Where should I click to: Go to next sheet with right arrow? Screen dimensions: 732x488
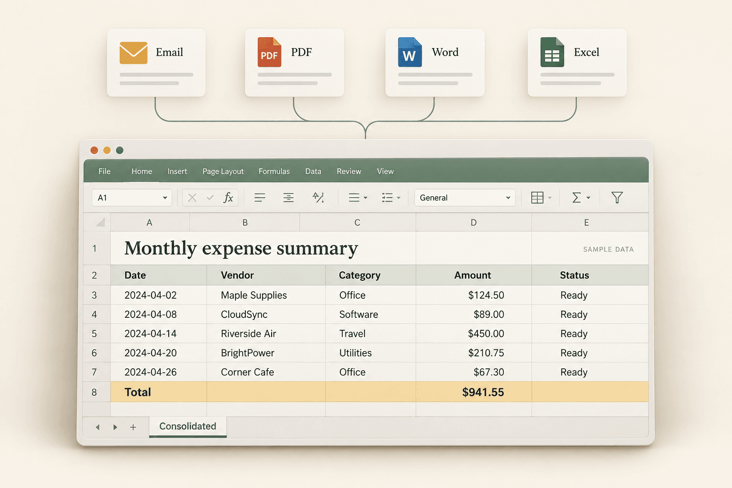pos(115,427)
